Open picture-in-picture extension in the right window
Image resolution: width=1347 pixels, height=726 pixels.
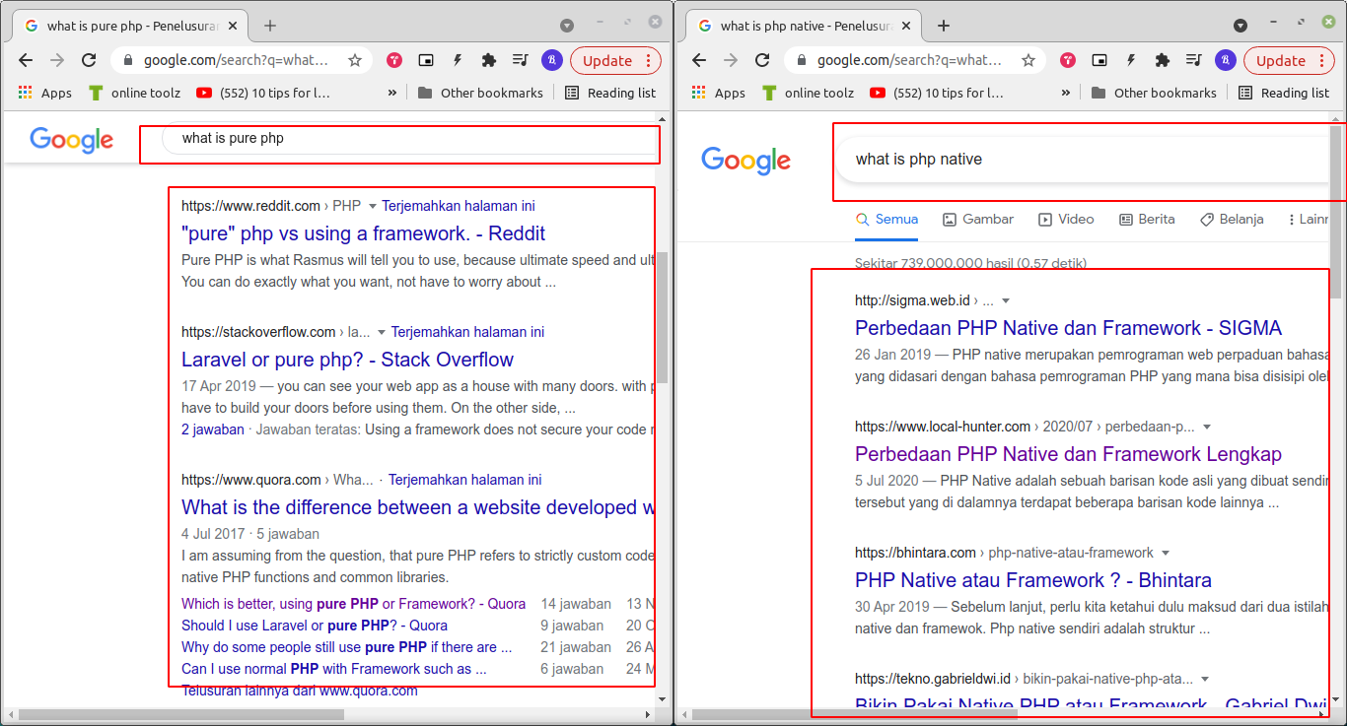tap(1099, 60)
